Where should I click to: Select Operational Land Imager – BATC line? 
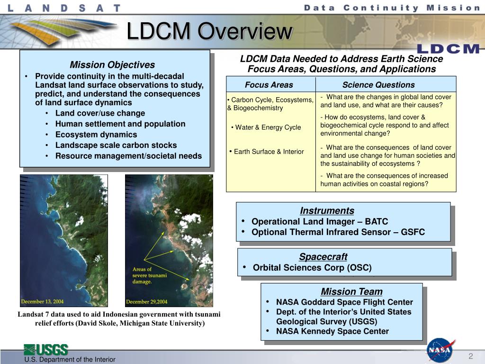pyautogui.click(x=320, y=221)
